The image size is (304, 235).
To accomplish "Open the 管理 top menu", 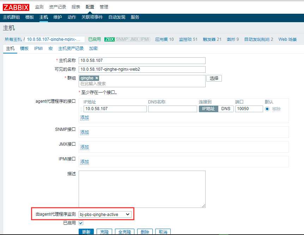I will pos(104,7).
